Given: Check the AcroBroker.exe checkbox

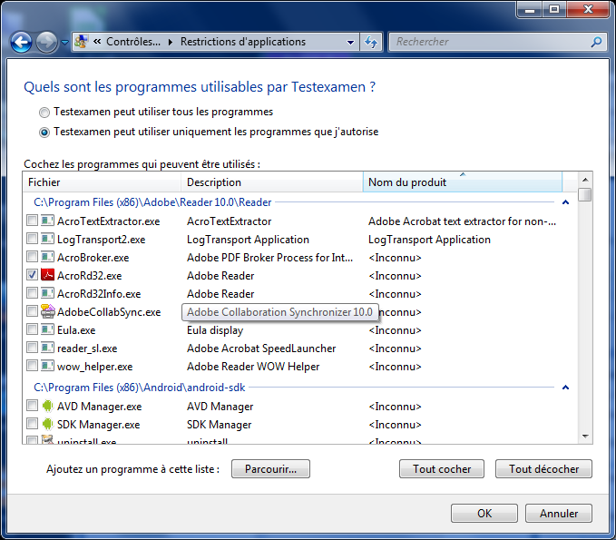Looking at the screenshot, I should [33, 257].
